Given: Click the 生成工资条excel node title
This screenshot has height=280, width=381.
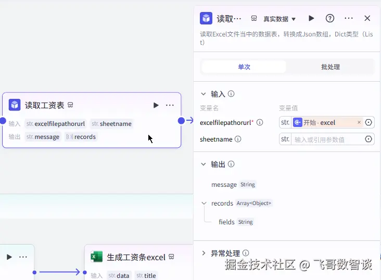Looking at the screenshot, I should (136, 257).
